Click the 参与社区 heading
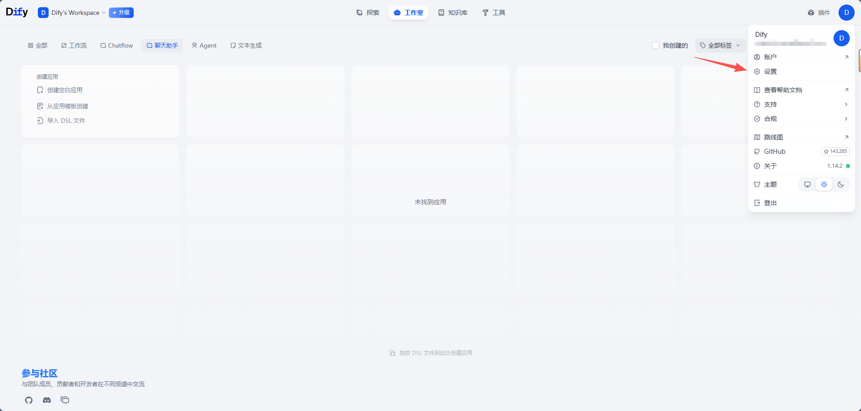The image size is (861, 411). click(40, 373)
